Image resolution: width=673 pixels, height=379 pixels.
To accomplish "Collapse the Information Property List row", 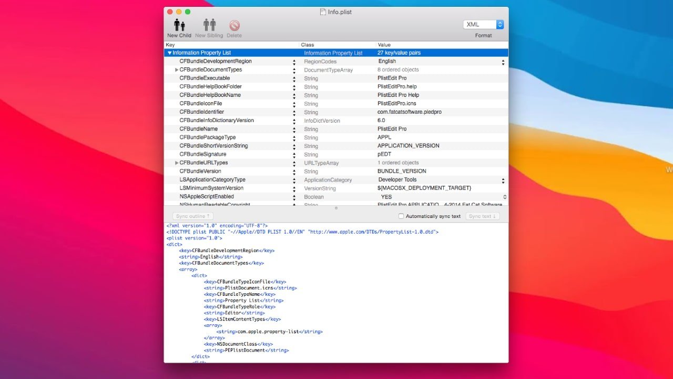I will (x=169, y=53).
